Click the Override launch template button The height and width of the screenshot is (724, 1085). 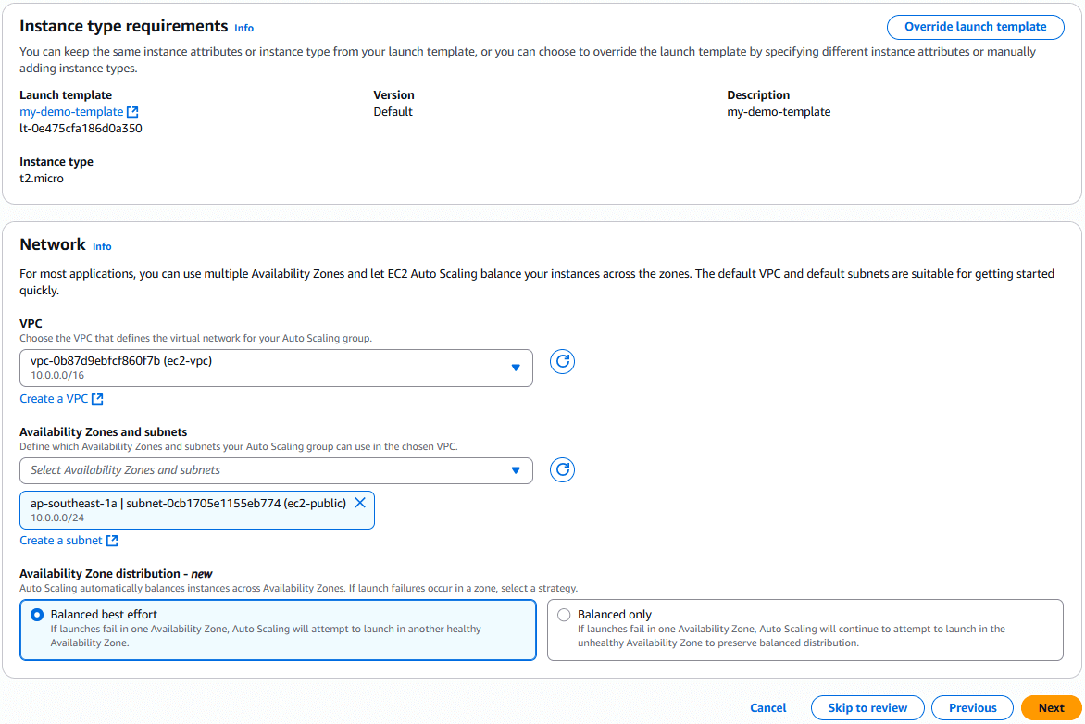pyautogui.click(x=975, y=27)
